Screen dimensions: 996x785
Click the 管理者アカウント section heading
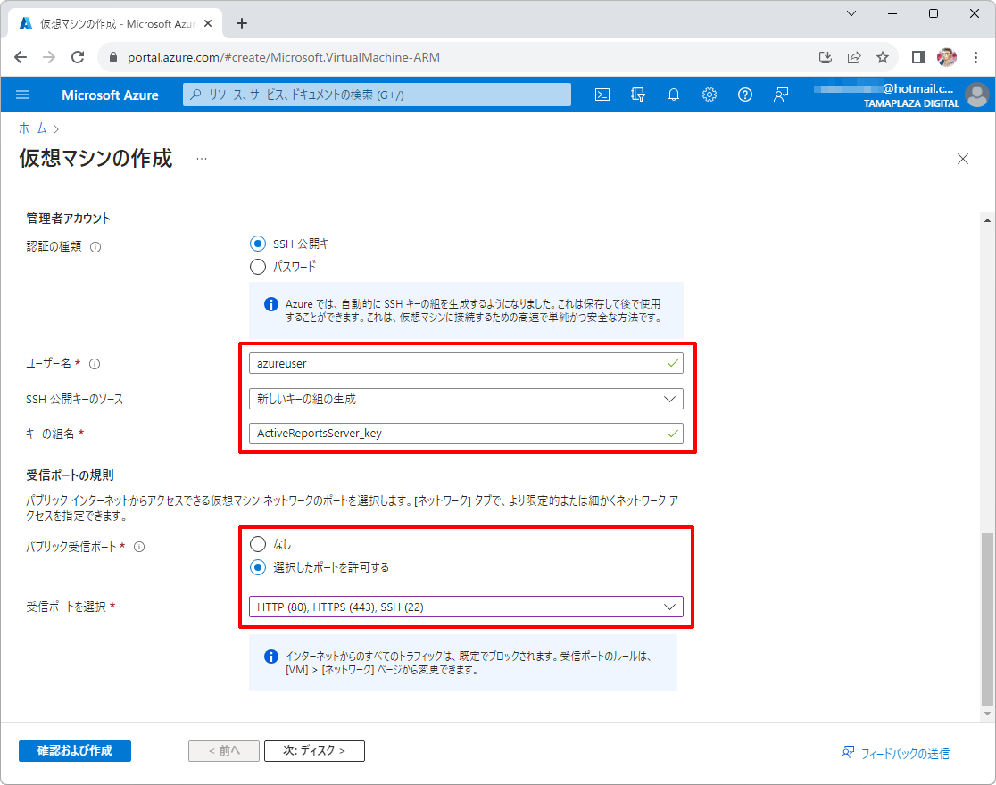(68, 219)
